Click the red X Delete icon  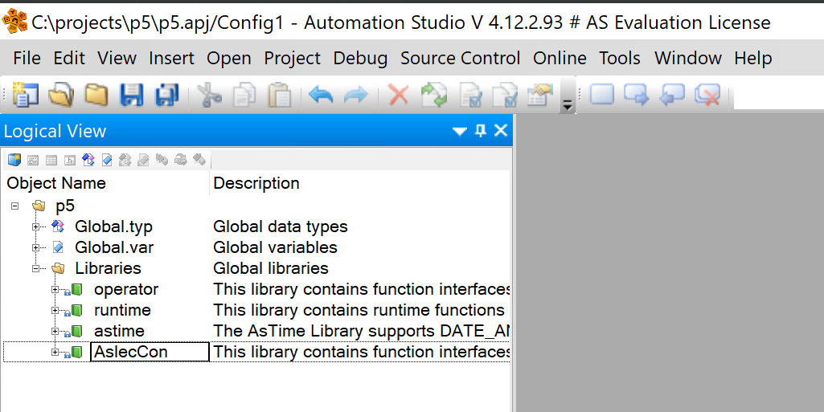pyautogui.click(x=399, y=96)
